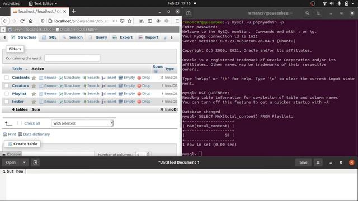
Task: Search in the terminal window
Action: click(307, 13)
